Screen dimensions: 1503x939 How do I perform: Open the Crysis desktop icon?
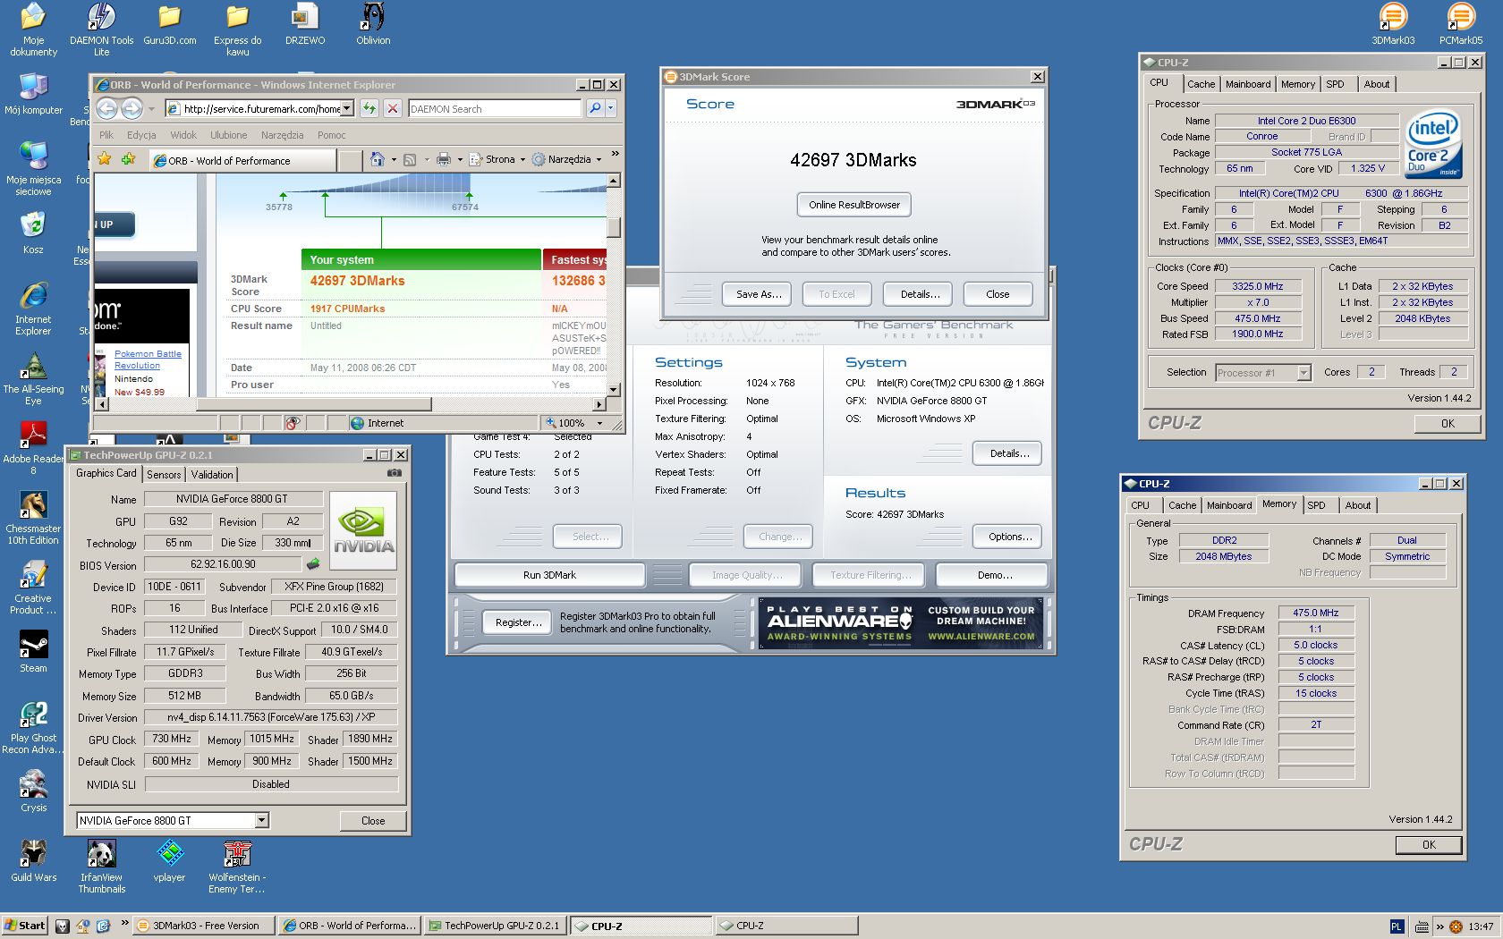coord(33,791)
